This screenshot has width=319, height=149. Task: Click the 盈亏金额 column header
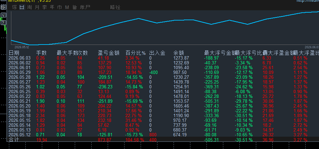point(108,53)
